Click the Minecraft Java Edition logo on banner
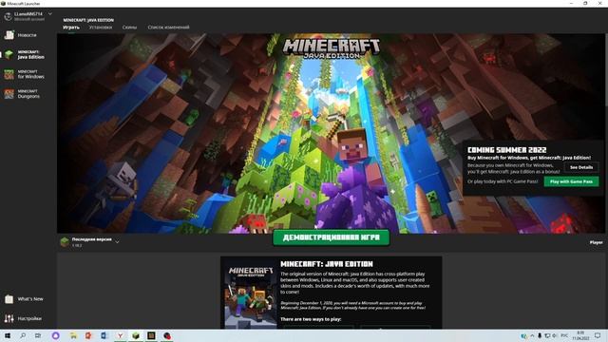 click(332, 48)
